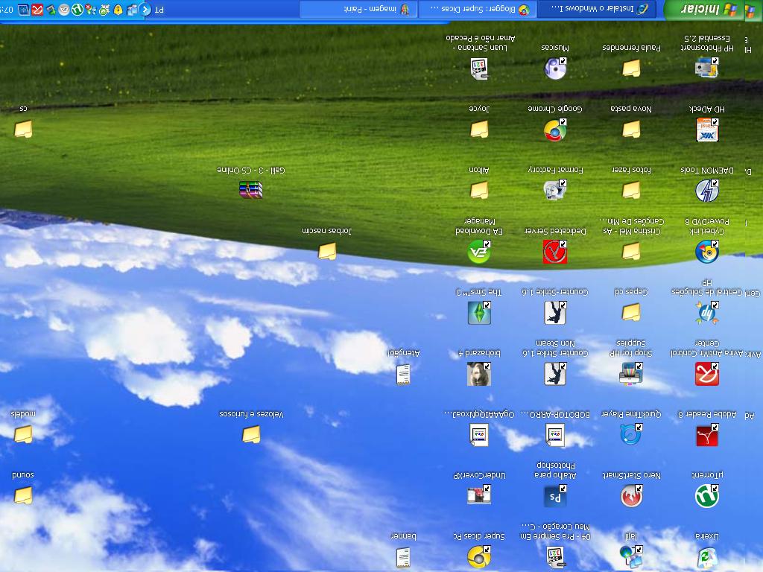Collapse inactive icons with the tray chevron

[144, 10]
